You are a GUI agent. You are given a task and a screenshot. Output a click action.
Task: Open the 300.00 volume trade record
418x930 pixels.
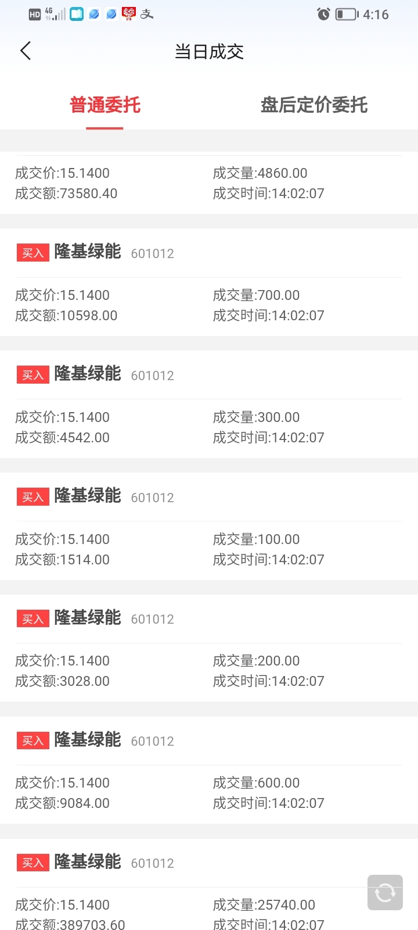(x=209, y=404)
